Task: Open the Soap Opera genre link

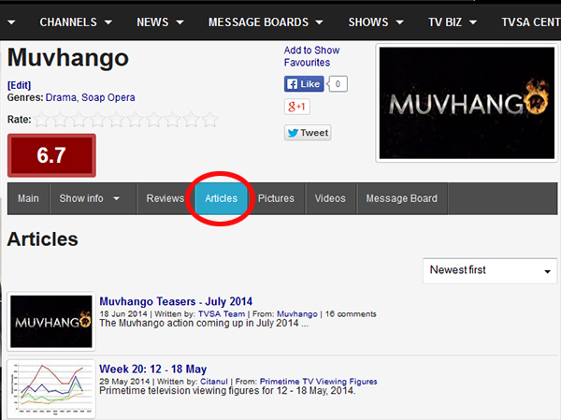Action: 108,97
